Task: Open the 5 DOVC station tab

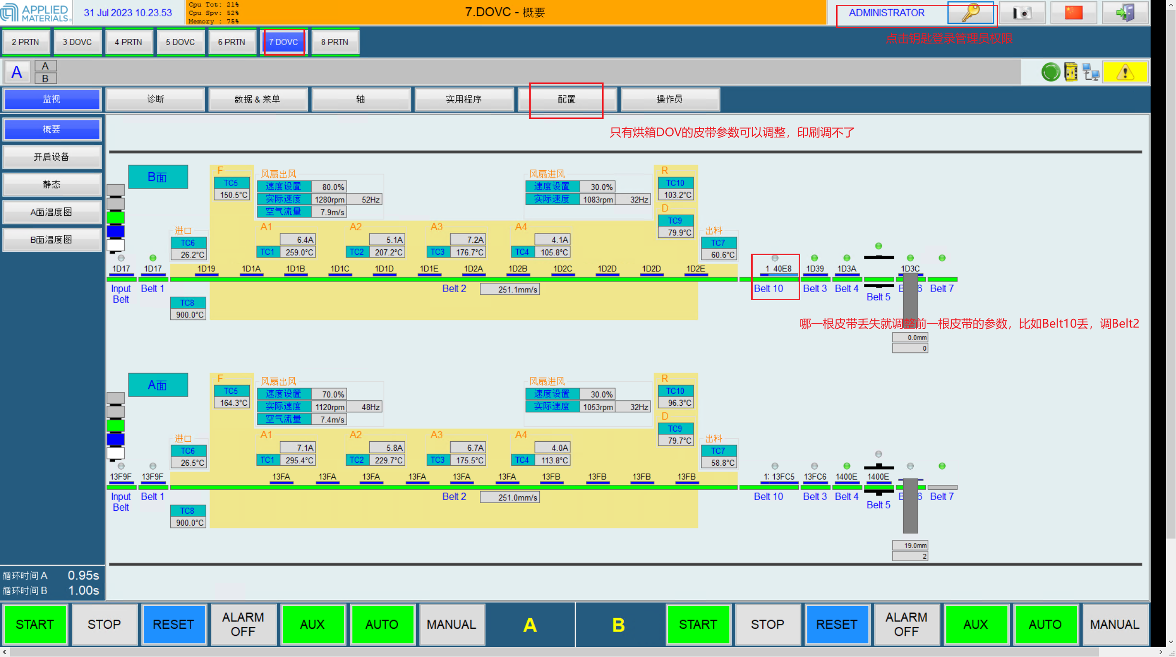Action: coord(180,42)
